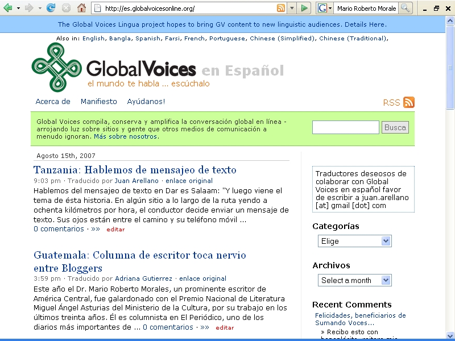Screen dimensions: 455x341
Task: Open the Categorías 'Elige' dropdown
Action: point(354,240)
